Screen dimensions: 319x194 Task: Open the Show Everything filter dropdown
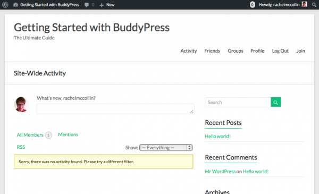click(166, 147)
